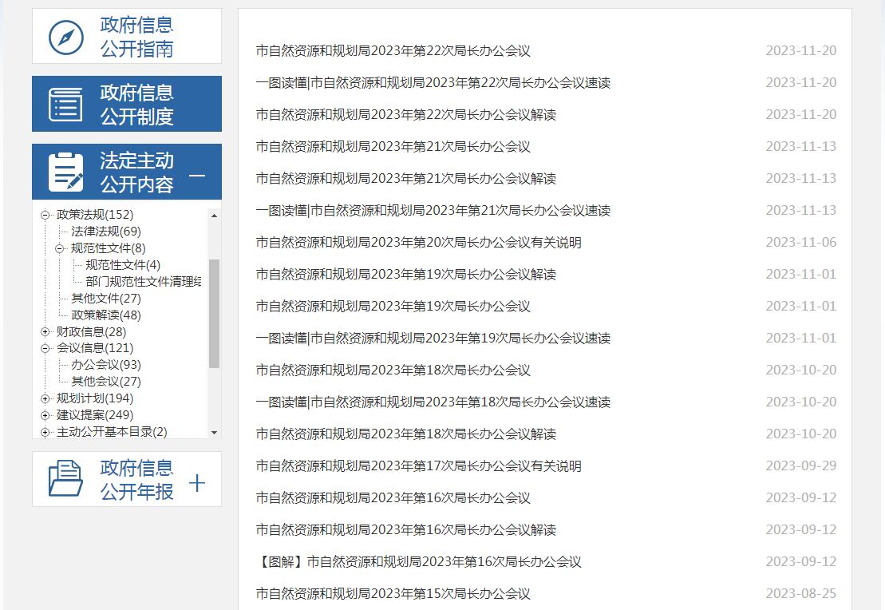Collapse the 政策法规(152) tree node toggle
Image resolution: width=885 pixels, height=610 pixels.
(45, 216)
